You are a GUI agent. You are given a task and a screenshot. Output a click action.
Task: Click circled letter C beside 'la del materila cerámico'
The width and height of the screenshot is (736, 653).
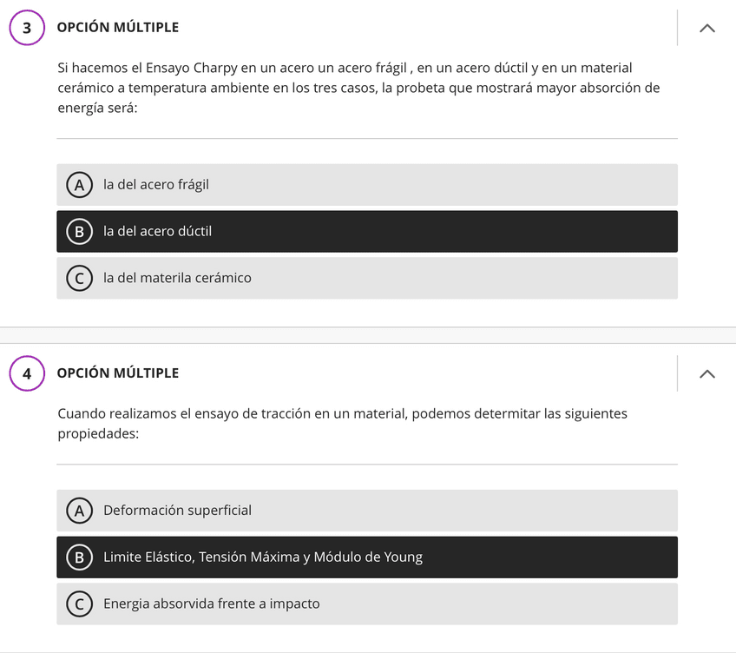point(79,278)
